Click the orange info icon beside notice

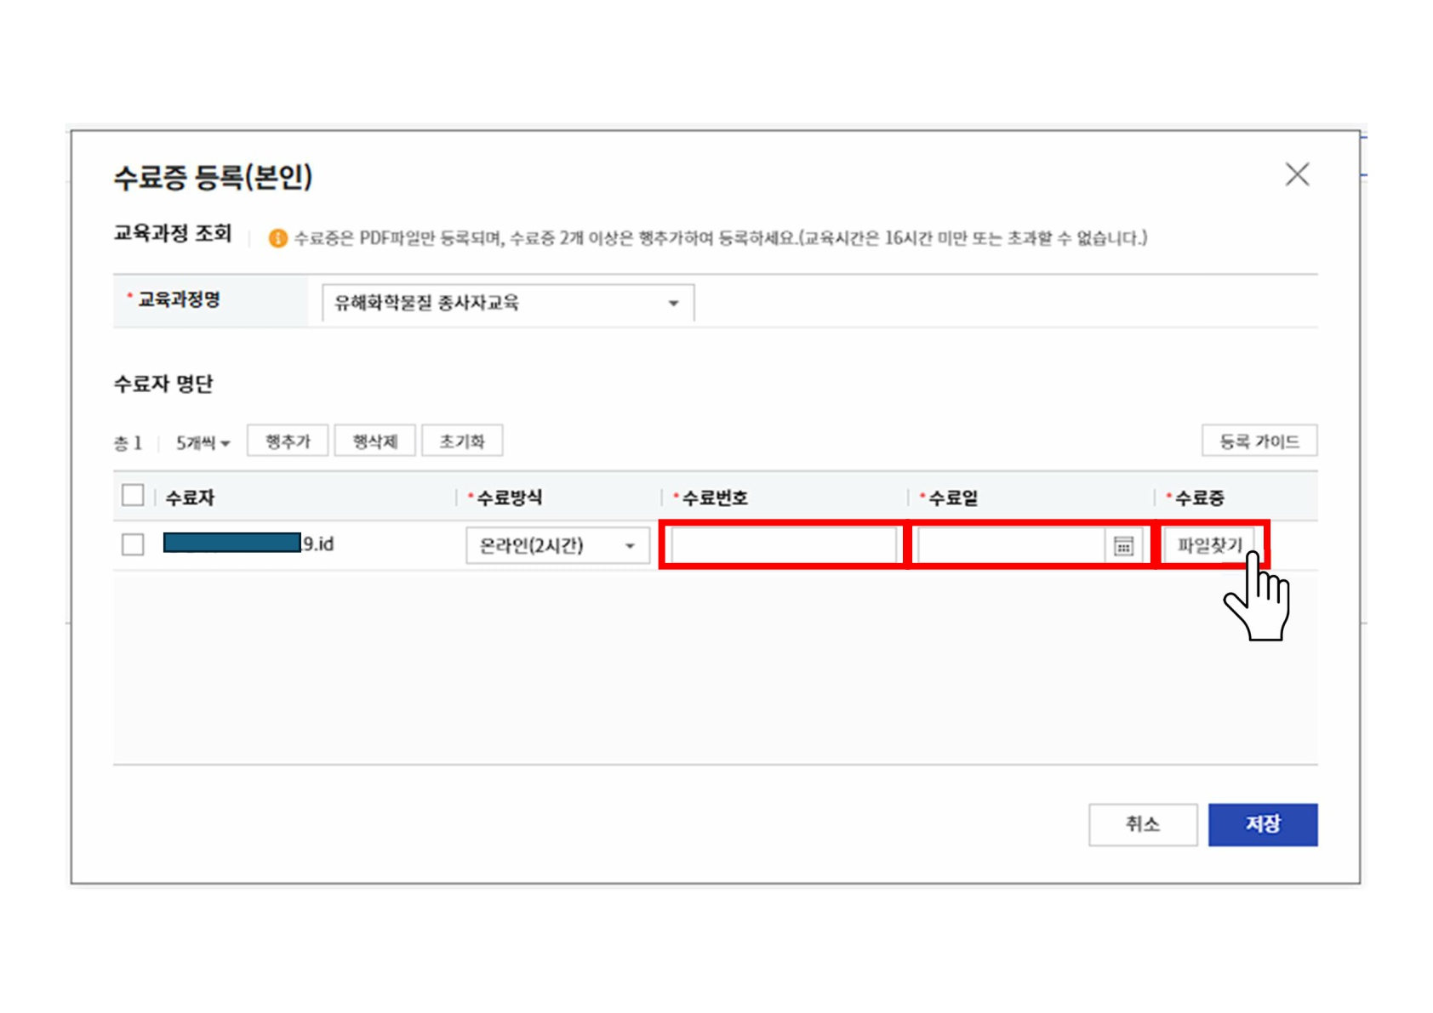pos(277,239)
